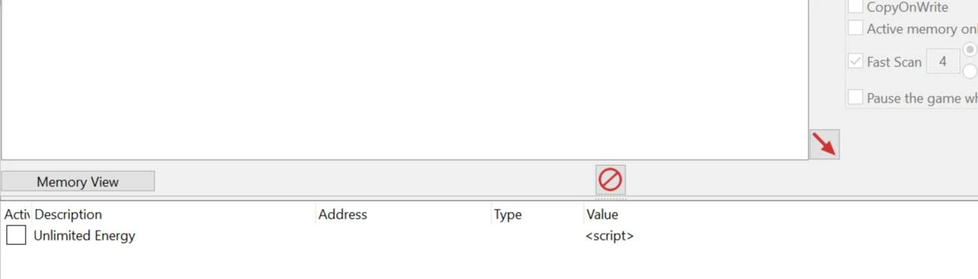This screenshot has height=279, width=978.
Task: Select the lower radio button beside Fast Scan
Action: [971, 72]
